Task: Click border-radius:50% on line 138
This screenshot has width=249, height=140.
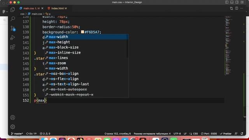Action: click(61, 27)
